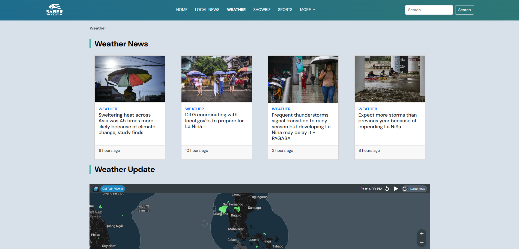
Task: Click Calaca label on map
Action: tap(232, 240)
